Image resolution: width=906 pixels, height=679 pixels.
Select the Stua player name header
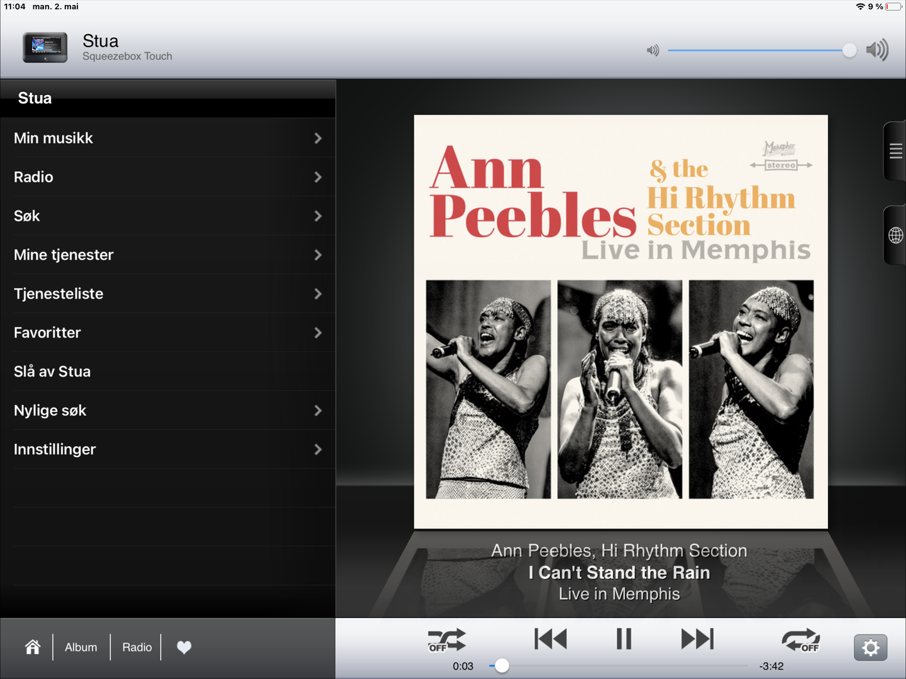click(x=101, y=41)
